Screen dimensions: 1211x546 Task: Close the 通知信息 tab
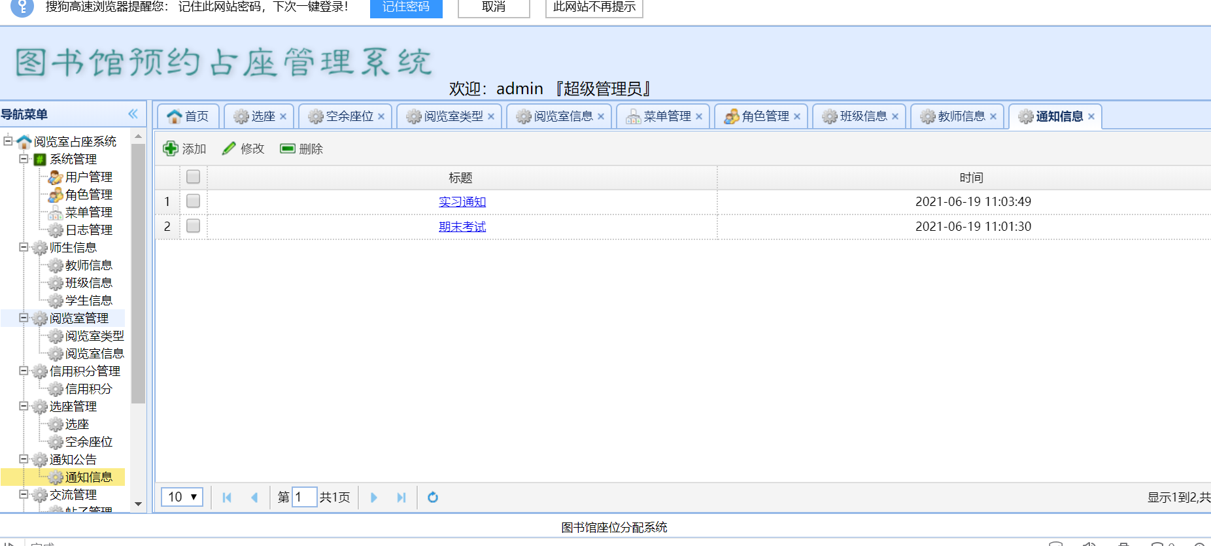coord(1091,116)
